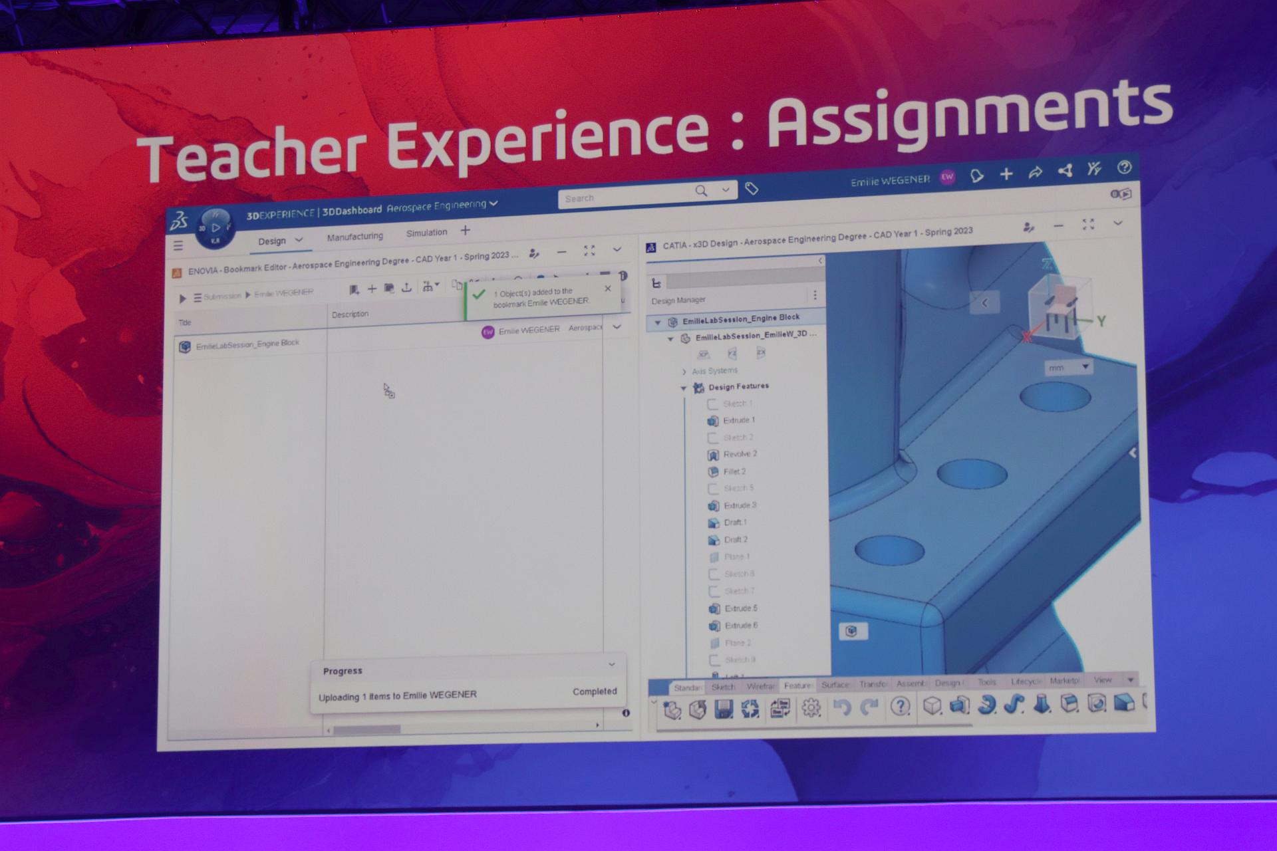Open the social network sharing icon
Screen dimensions: 1277x851
point(1065,171)
